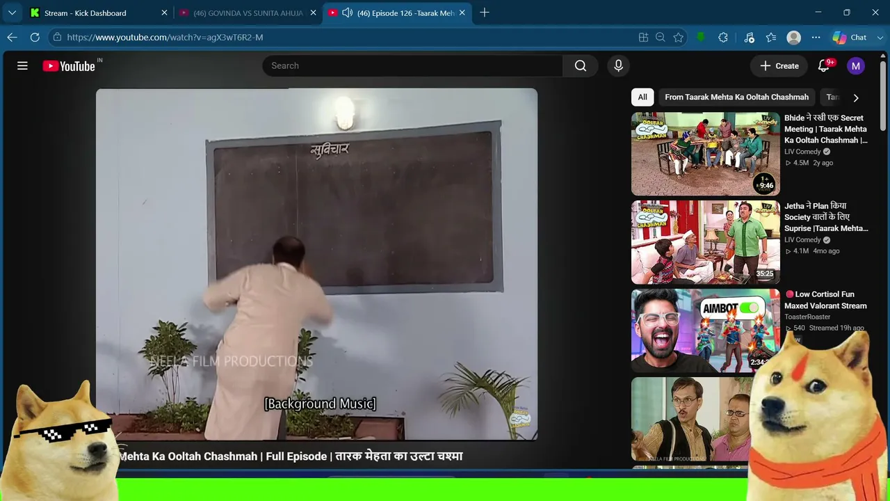Image resolution: width=890 pixels, height=501 pixels.
Task: Open Low Cortisol Fun Maxed Valorant Stream title
Action: [825, 300]
